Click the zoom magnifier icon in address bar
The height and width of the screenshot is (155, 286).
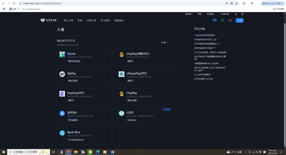pos(227,3)
